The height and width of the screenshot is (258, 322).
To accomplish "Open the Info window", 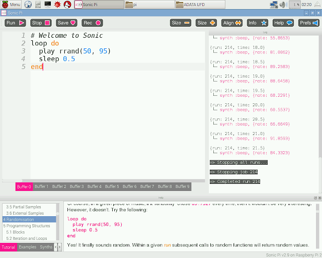I will [x=258, y=23].
